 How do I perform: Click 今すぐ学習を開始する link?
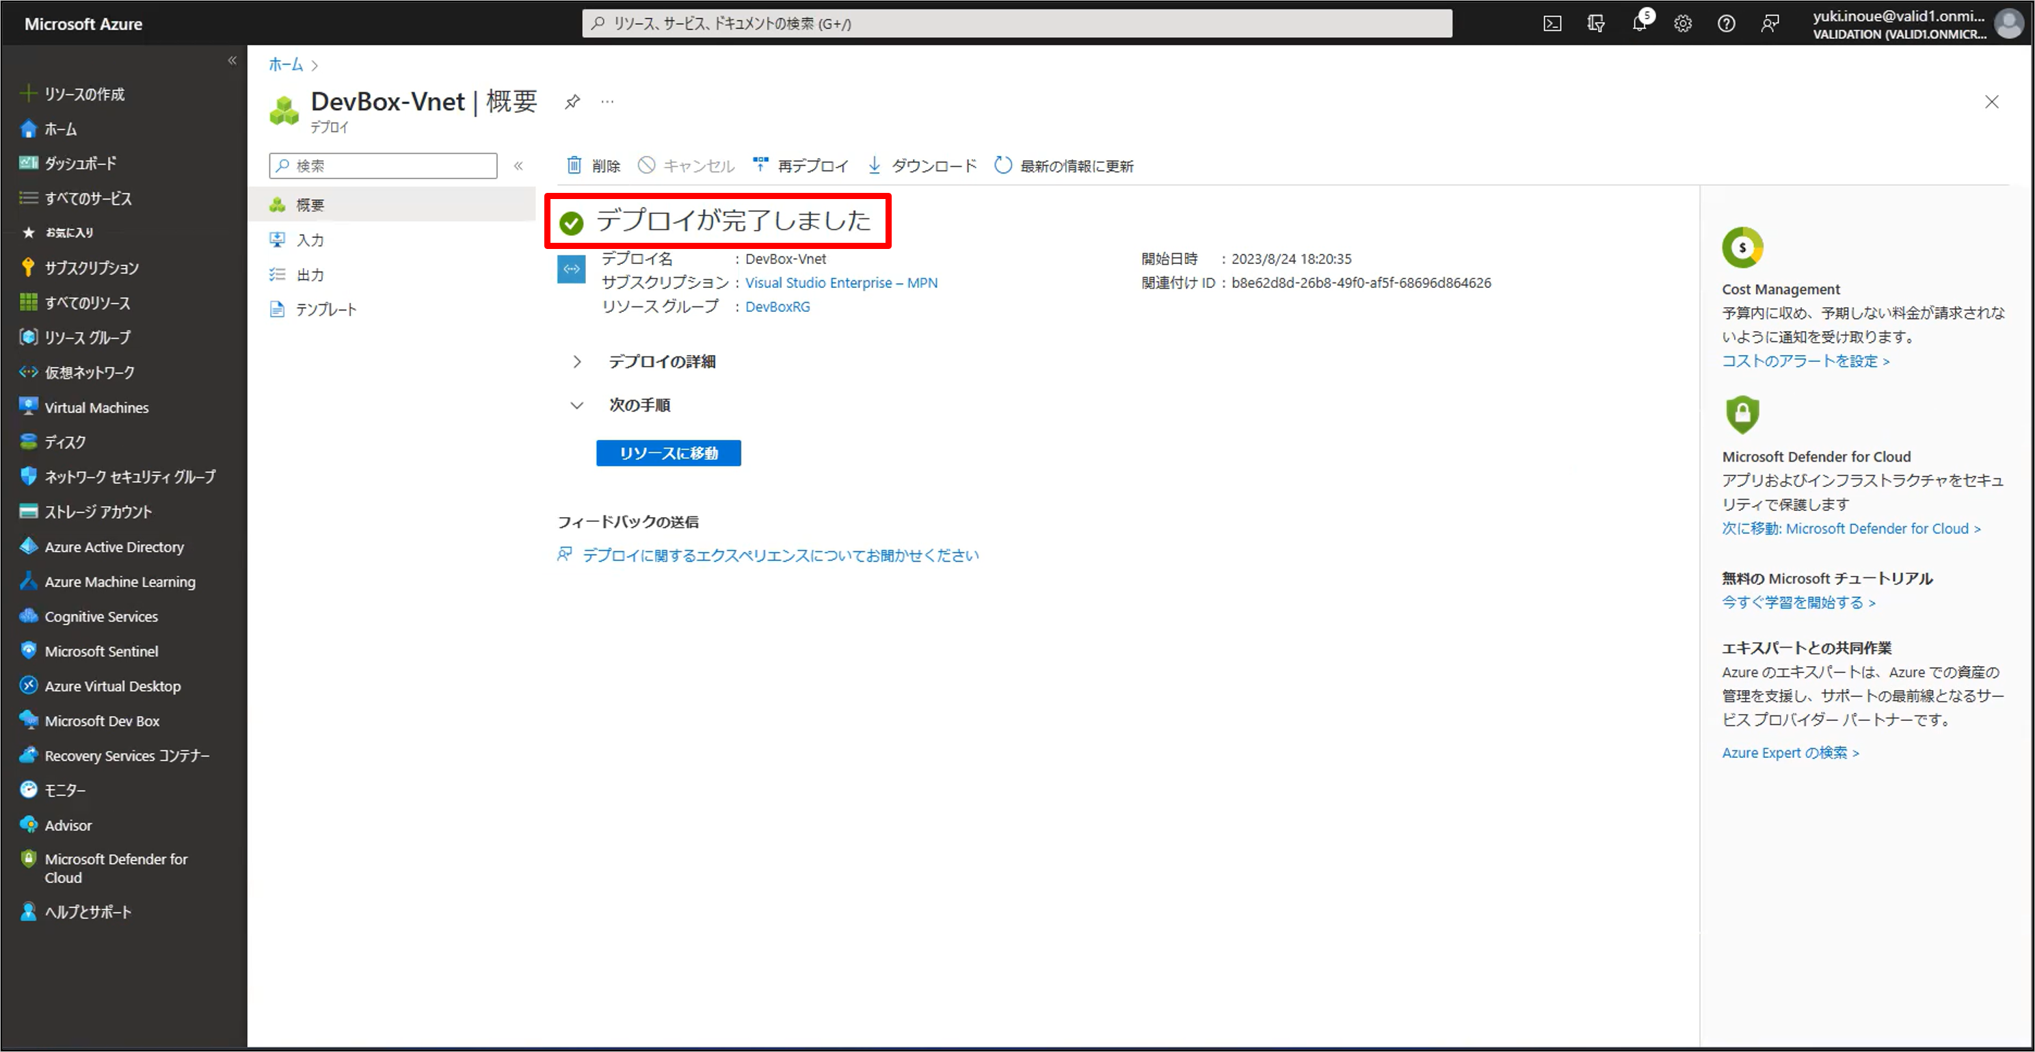click(1798, 601)
